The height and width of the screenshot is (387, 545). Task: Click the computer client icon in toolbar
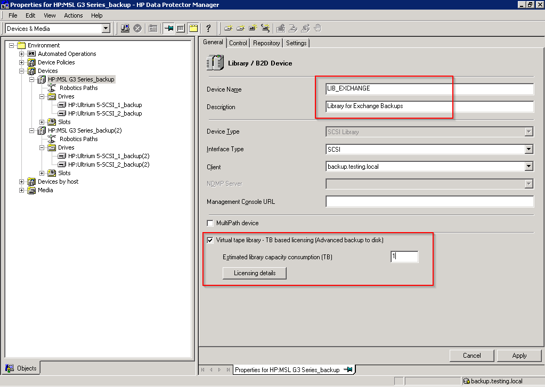(125, 28)
